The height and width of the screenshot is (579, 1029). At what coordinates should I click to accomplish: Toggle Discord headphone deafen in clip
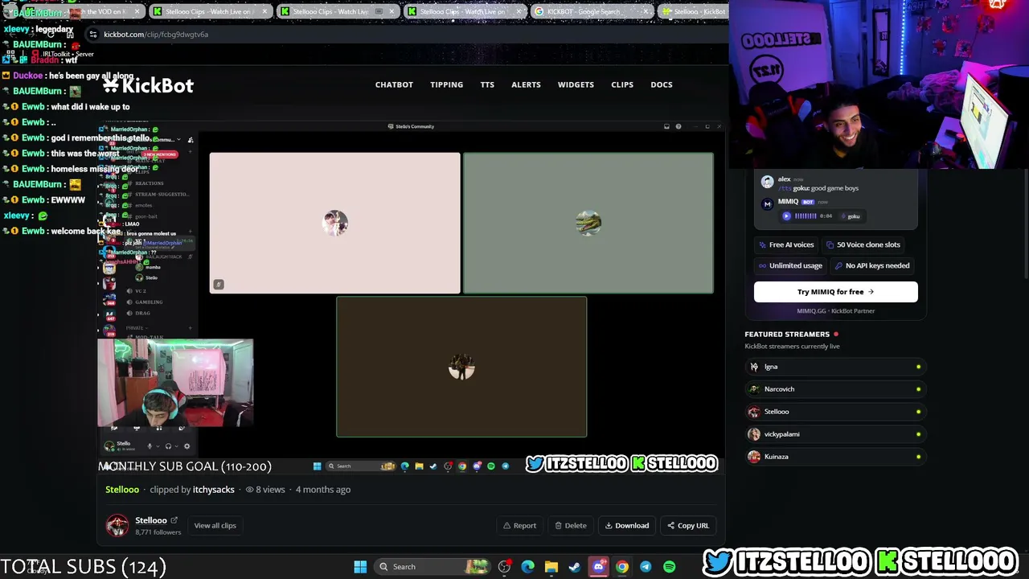pyautogui.click(x=168, y=446)
